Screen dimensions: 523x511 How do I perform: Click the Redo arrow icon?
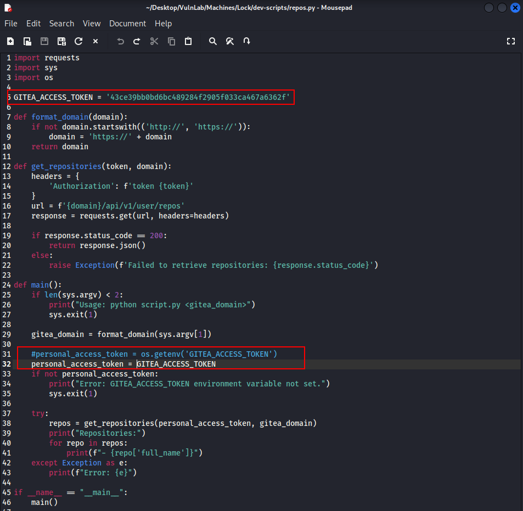[x=137, y=41]
